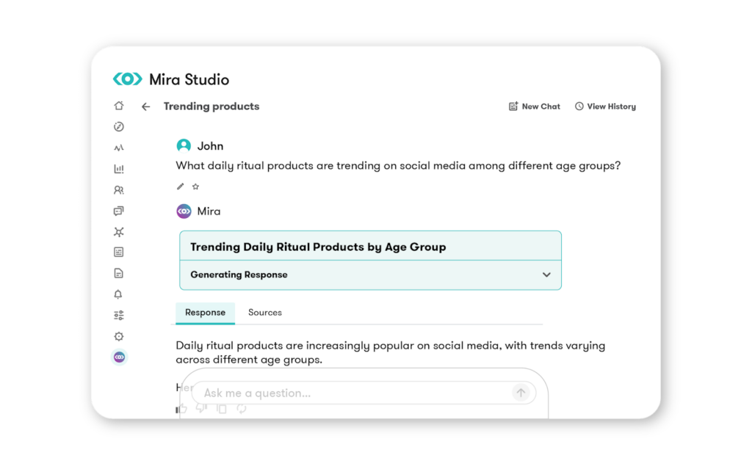Open the settings gear icon in sidebar
The image size is (752, 469).
[x=119, y=336]
